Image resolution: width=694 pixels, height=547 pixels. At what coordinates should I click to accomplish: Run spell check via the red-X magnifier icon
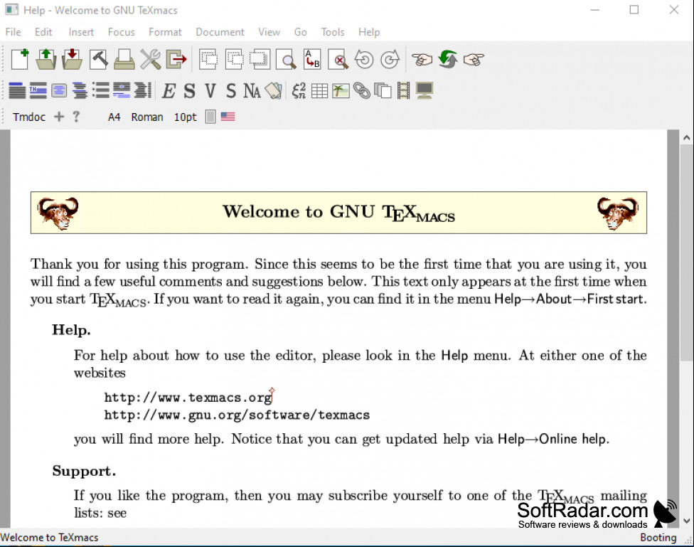338,59
